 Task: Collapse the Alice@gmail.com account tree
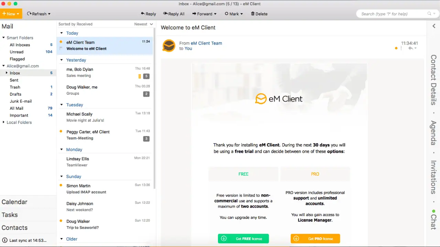click(3, 66)
